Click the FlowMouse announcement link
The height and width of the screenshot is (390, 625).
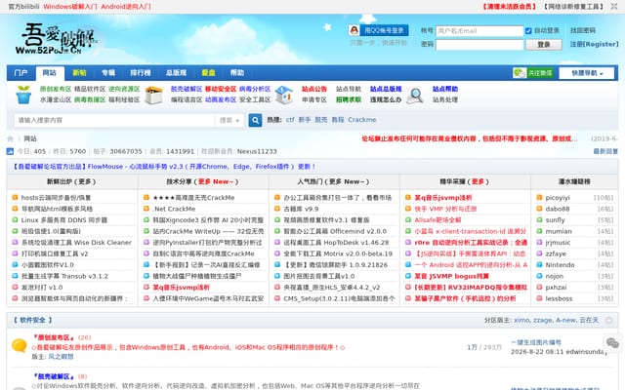coord(164,167)
